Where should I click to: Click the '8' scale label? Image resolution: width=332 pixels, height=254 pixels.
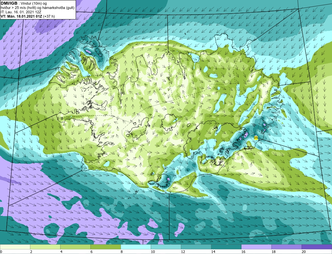[122, 252]
